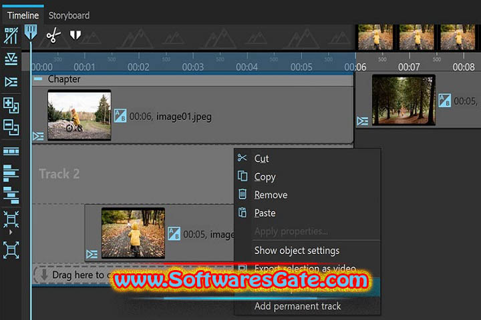Click the remove track minus icon
Image resolution: width=481 pixels, height=320 pixels.
11,127
